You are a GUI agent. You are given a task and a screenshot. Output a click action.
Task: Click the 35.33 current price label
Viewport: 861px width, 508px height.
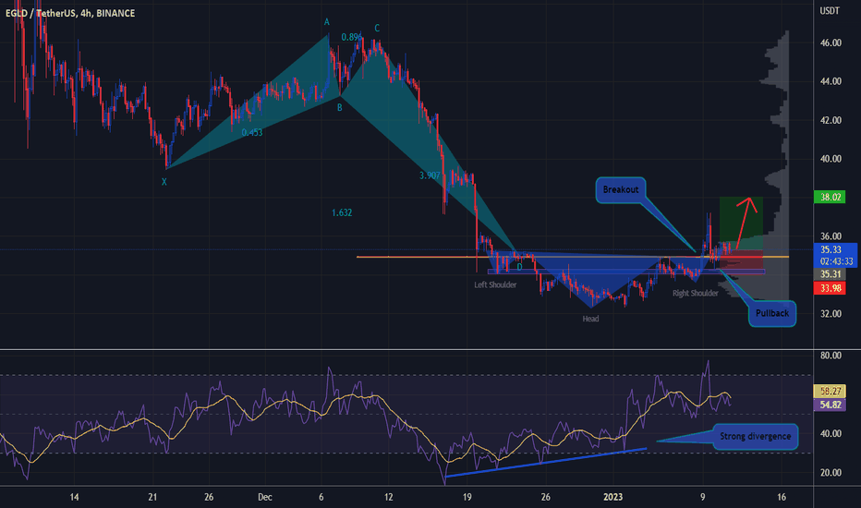[831, 249]
